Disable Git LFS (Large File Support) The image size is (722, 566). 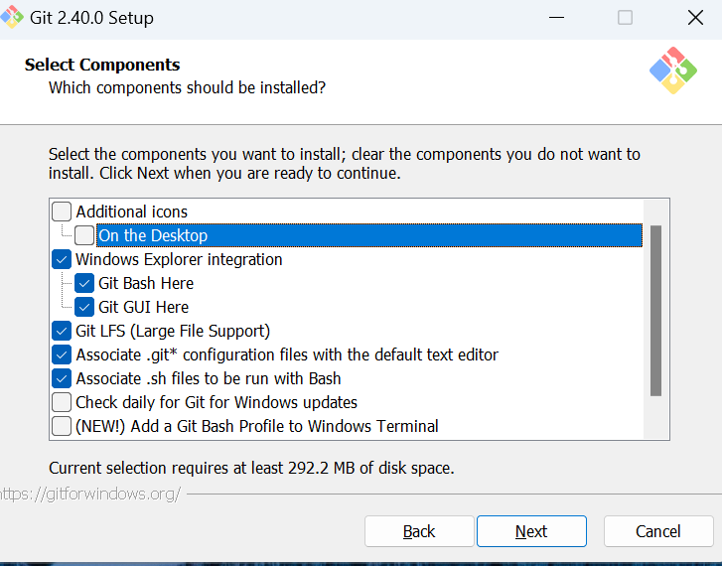[x=62, y=331]
